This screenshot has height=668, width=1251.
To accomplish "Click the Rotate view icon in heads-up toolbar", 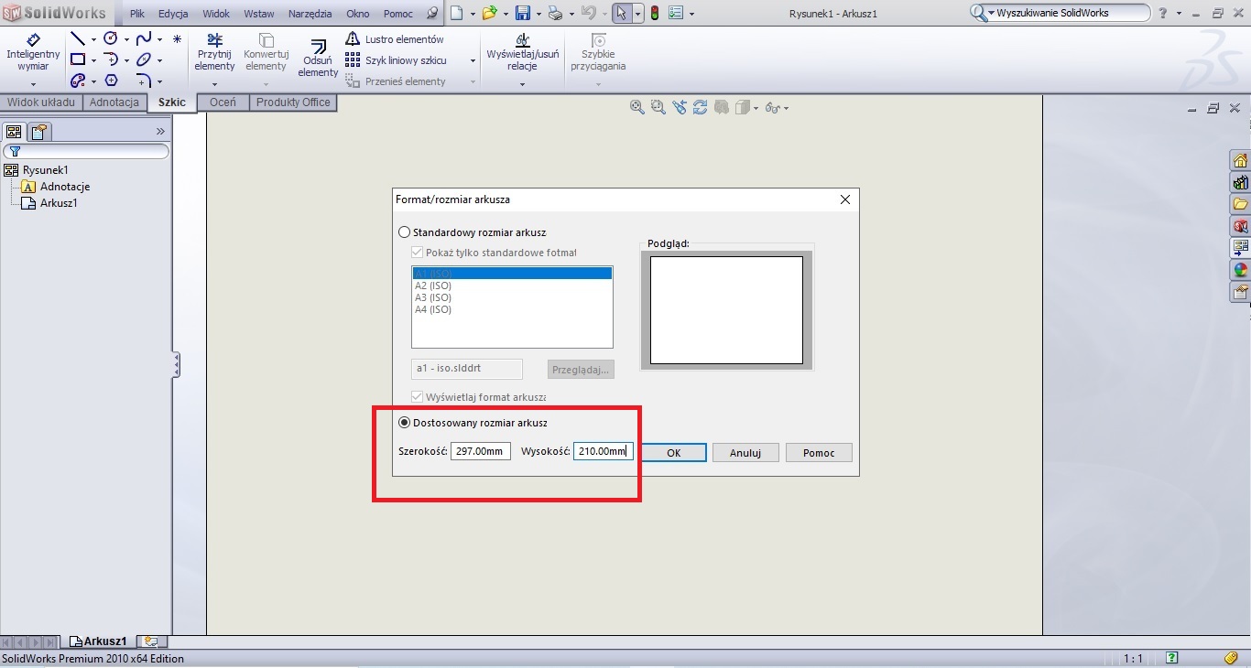I will click(700, 107).
